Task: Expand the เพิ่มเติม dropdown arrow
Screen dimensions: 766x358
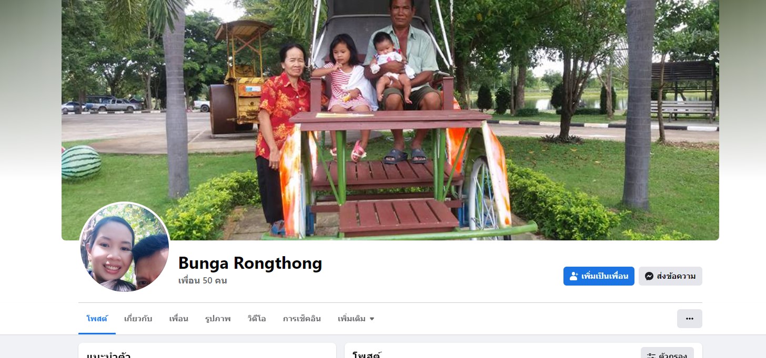Action: (372, 319)
